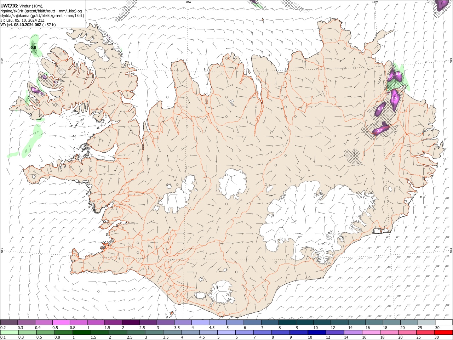
Task: Click the swatch between 14 and 16 on the snow scale
Action: coord(357,322)
